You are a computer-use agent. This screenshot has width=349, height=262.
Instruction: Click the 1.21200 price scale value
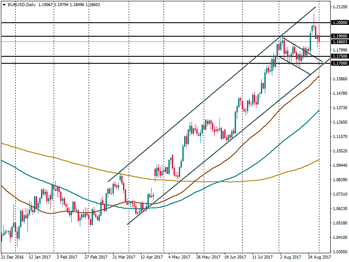[339, 7]
